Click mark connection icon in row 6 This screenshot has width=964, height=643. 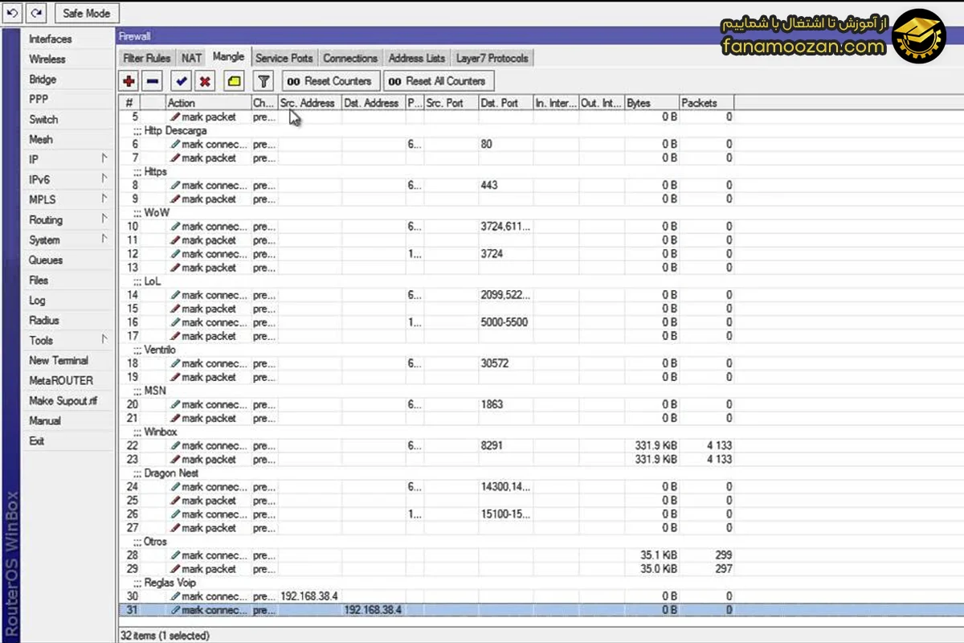click(175, 145)
